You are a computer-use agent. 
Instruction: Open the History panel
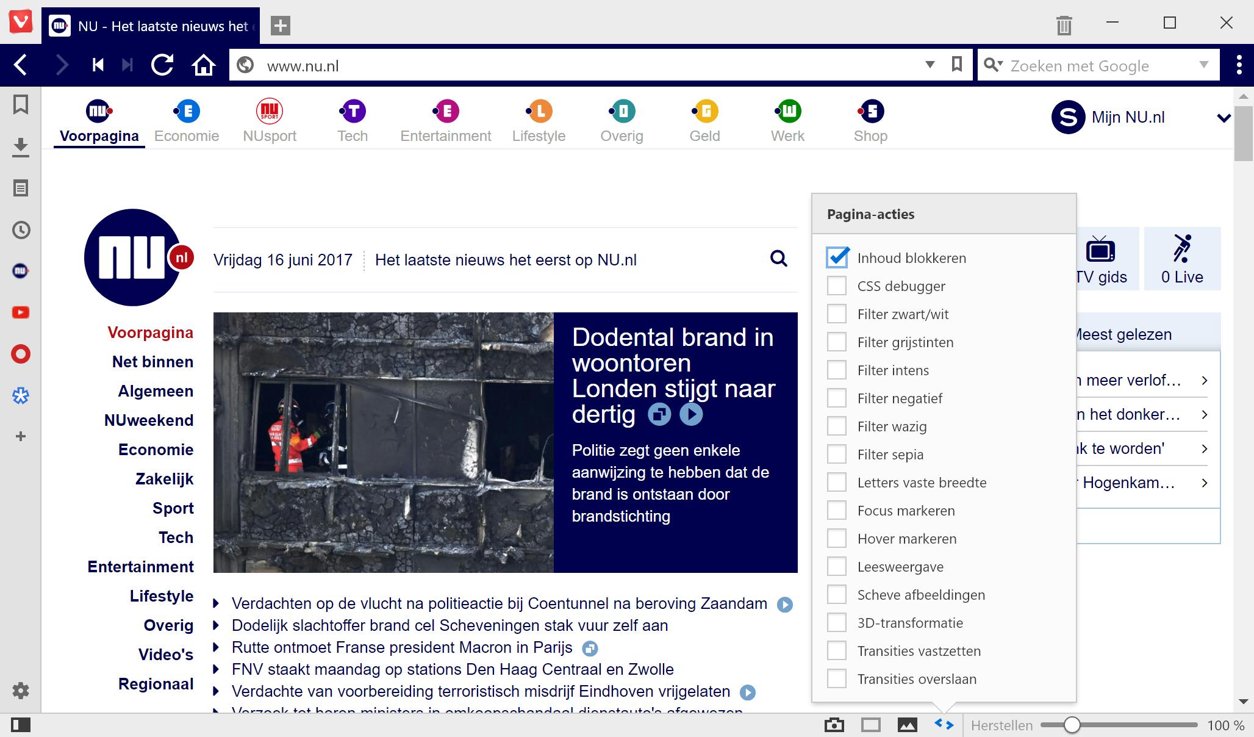[21, 229]
